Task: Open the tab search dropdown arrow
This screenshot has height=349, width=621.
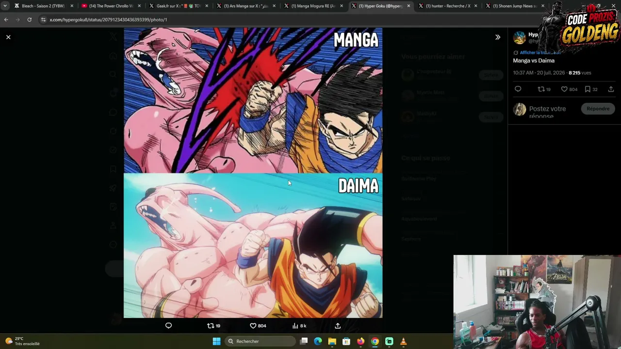Action: coord(5,6)
